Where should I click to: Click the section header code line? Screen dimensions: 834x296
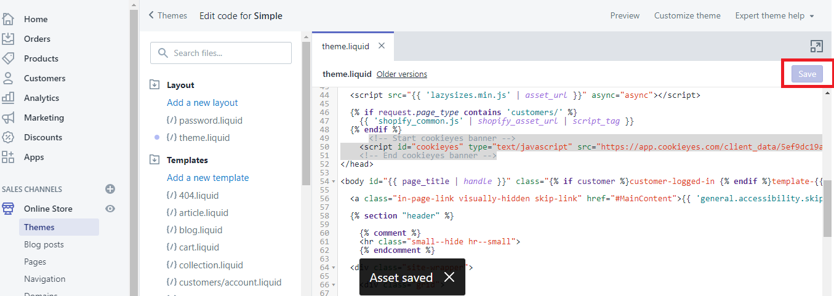click(402, 216)
